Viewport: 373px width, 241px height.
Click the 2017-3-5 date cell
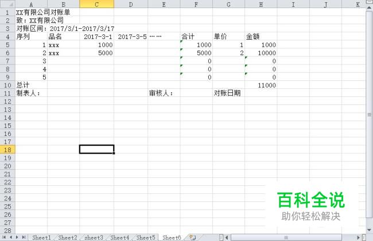click(x=131, y=36)
